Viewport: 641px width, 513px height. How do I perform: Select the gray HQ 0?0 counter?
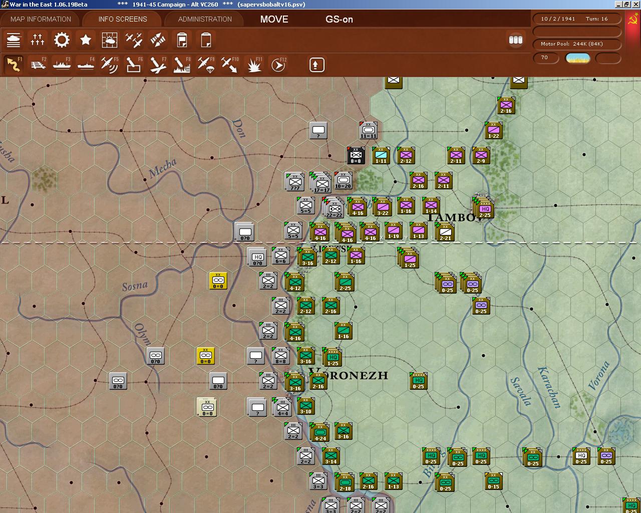[x=257, y=257]
